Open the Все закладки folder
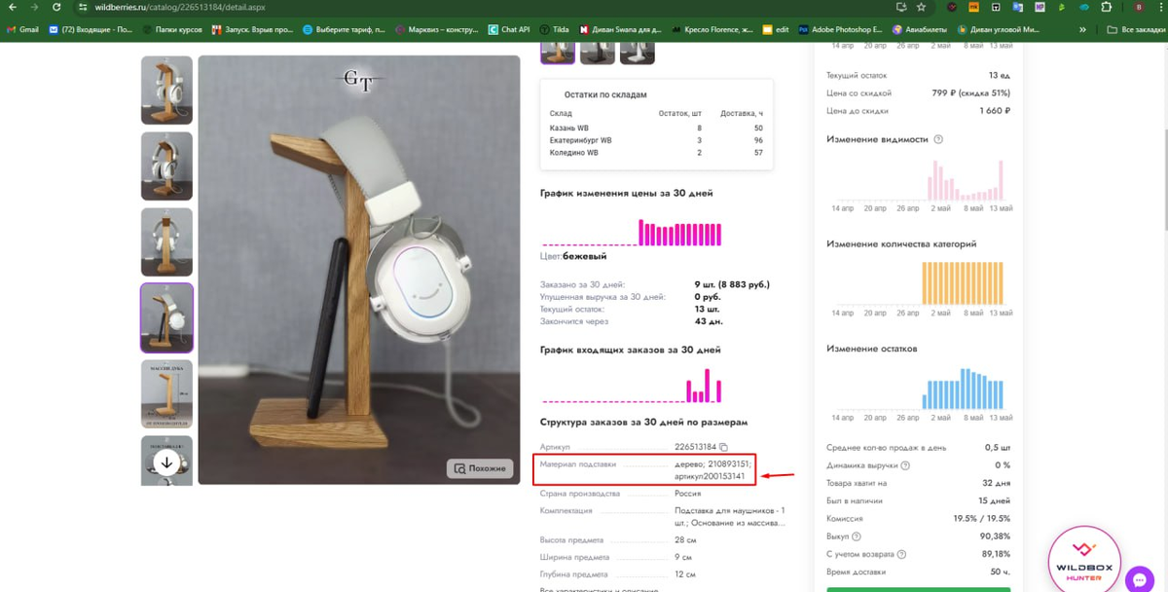 click(1135, 29)
